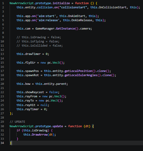Click line number 1 in the gutter

pos(3,3)
